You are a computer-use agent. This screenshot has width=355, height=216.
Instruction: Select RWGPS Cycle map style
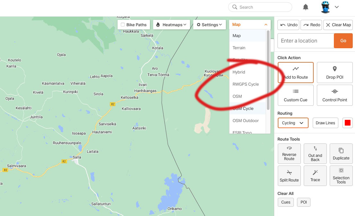(x=245, y=84)
